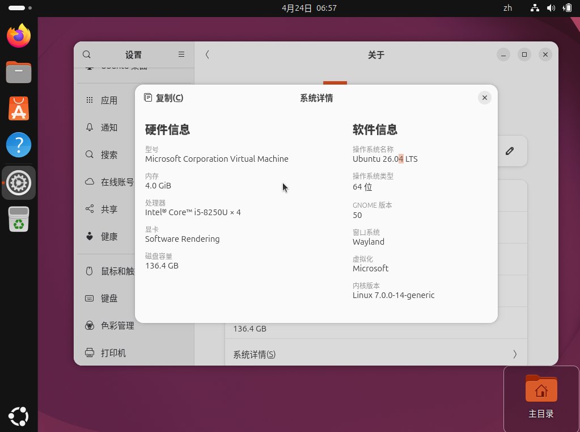This screenshot has width=580, height=432.
Task: Click the 应用 grid icon in the sidebar
Action: pos(90,100)
